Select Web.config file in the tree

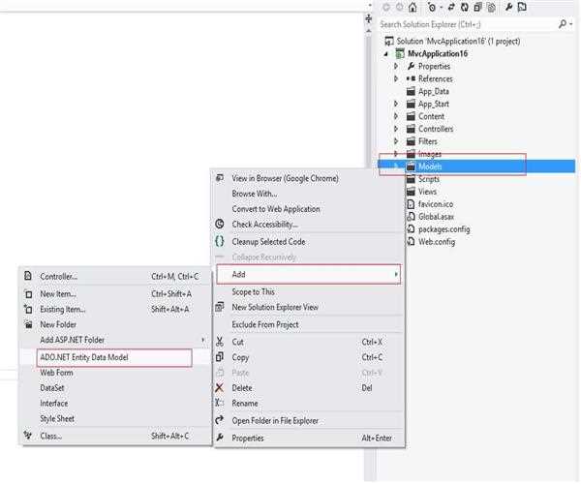pyautogui.click(x=437, y=242)
